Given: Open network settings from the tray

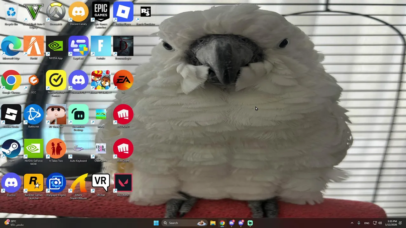Looking at the screenshot, I should (375, 223).
